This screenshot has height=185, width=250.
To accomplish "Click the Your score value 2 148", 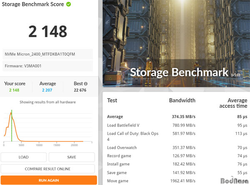I will (x=14, y=90).
